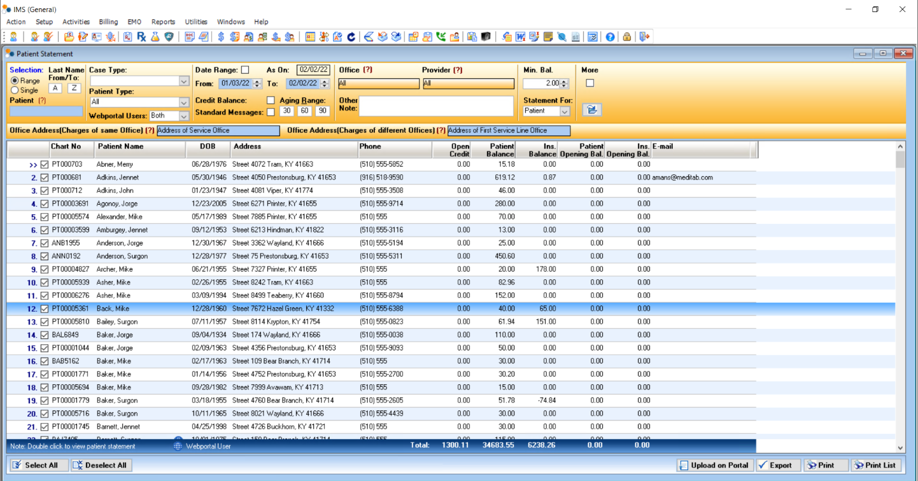Click the Upload on Portal button
This screenshot has height=481, width=918.
coord(715,465)
